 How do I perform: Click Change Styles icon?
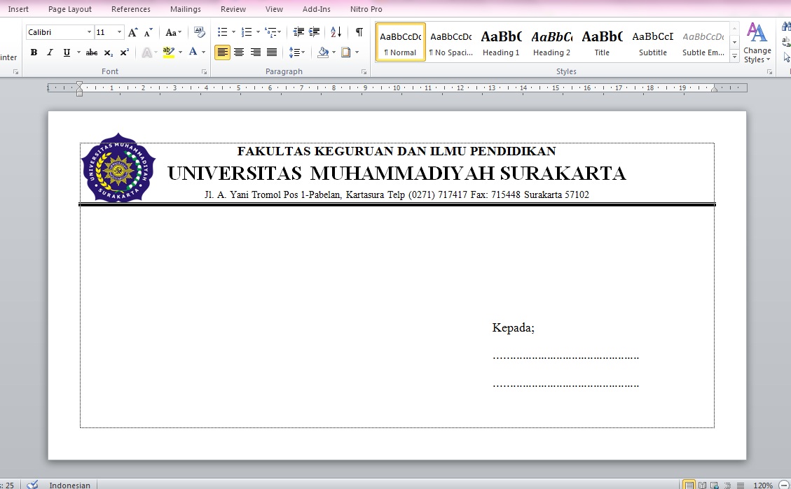pos(757,42)
